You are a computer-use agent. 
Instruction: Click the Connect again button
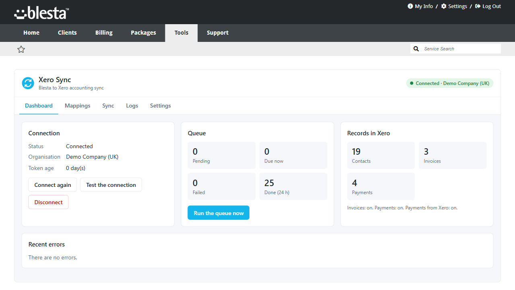pyautogui.click(x=53, y=185)
